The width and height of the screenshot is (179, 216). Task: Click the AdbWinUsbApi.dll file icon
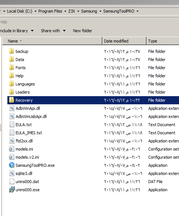[12, 117]
